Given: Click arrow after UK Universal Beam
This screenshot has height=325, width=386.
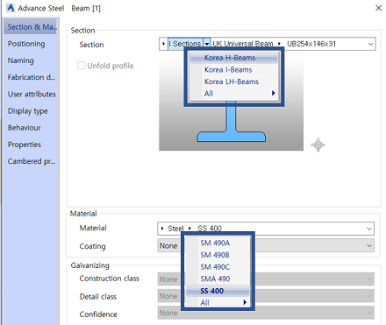Looking at the screenshot, I should tap(280, 44).
